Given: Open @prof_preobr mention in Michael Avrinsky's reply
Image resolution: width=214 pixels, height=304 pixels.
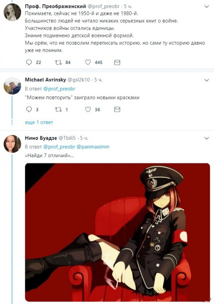Looking at the screenshot, I should click(59, 89).
